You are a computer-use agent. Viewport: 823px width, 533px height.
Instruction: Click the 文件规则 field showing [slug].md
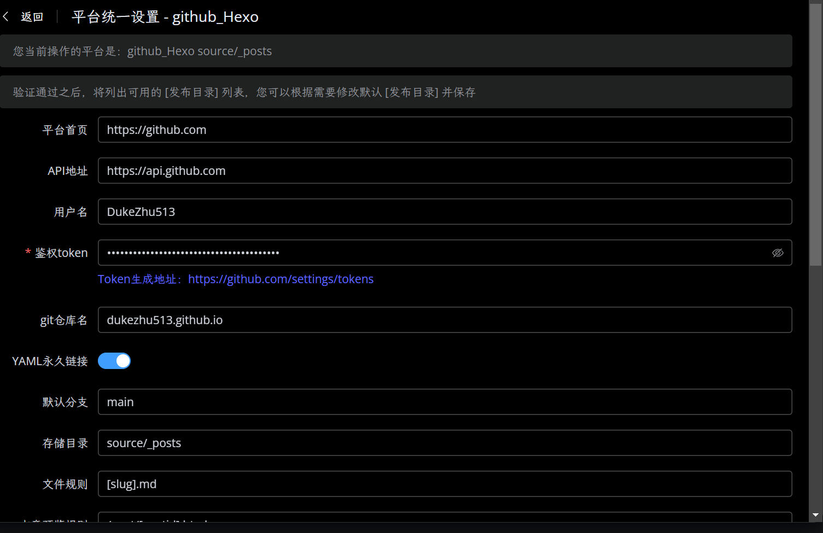[x=444, y=484]
